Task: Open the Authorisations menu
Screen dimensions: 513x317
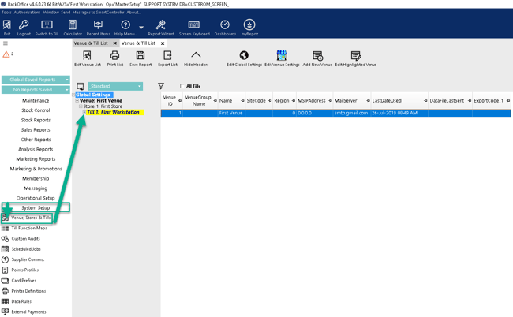Action: [x=27, y=13]
